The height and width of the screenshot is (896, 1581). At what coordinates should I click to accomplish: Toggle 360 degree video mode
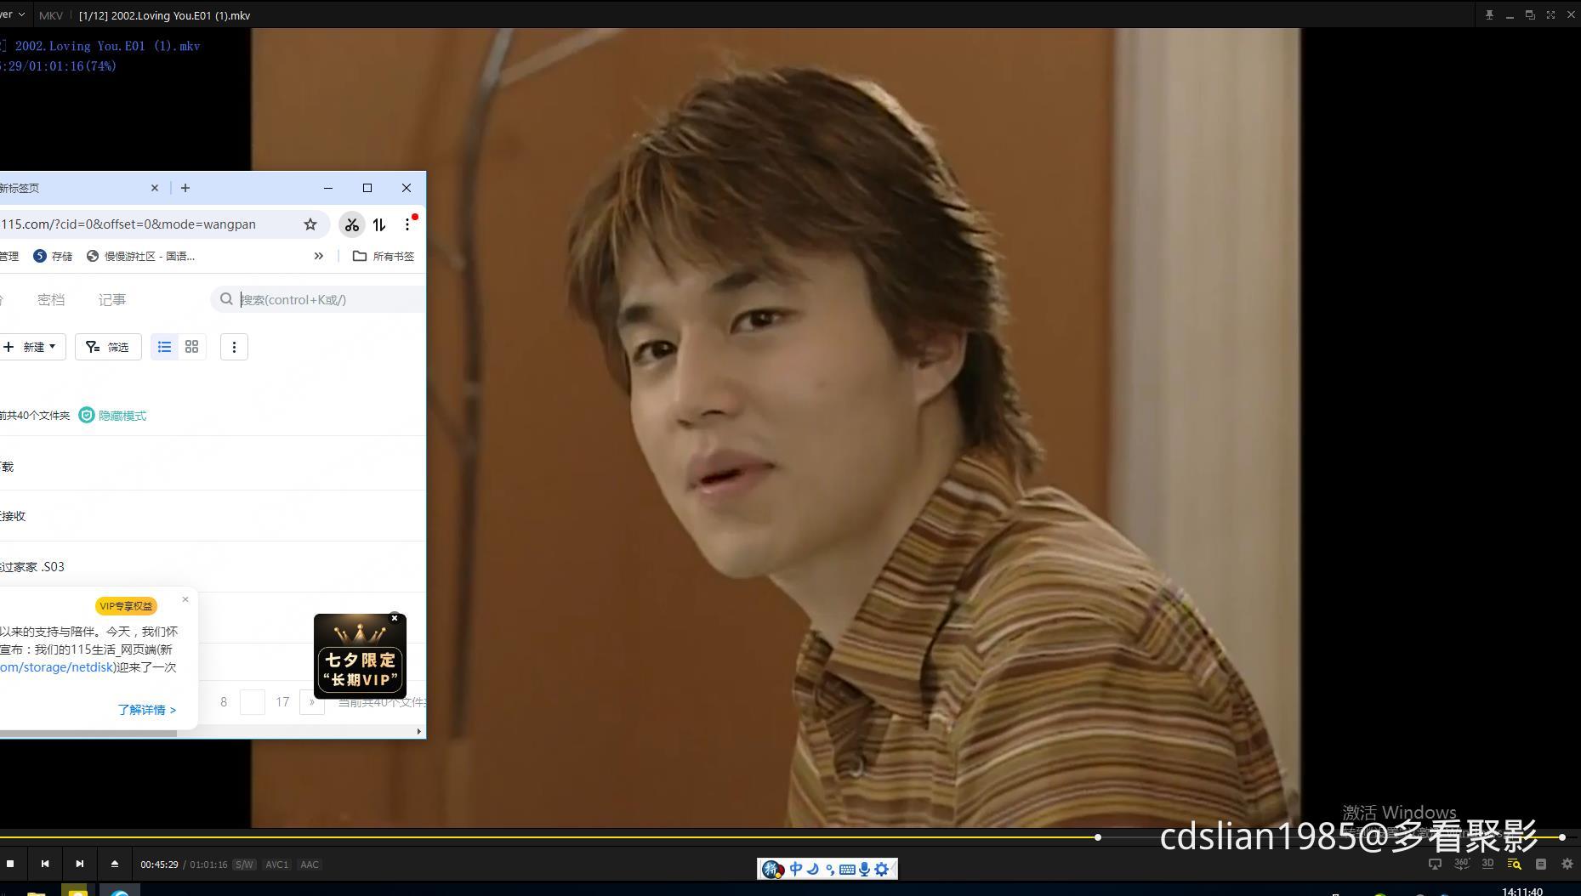(1462, 864)
